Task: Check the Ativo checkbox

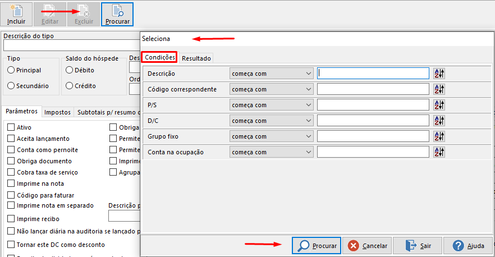Action: coord(11,127)
